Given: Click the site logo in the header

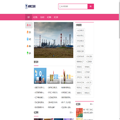Looking at the screenshot, I should click(x=30, y=6).
